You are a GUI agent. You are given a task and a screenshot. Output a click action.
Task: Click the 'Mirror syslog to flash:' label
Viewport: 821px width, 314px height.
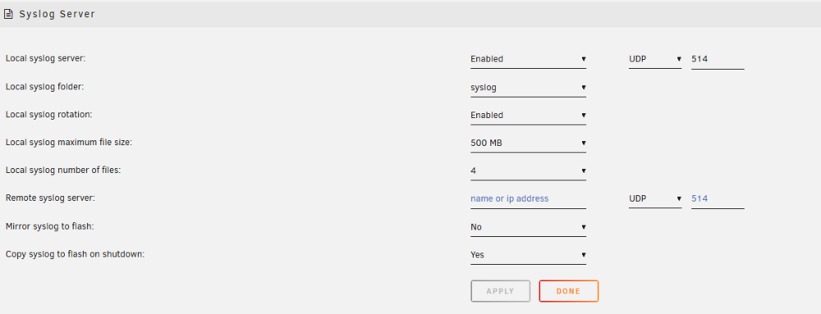tap(50, 226)
